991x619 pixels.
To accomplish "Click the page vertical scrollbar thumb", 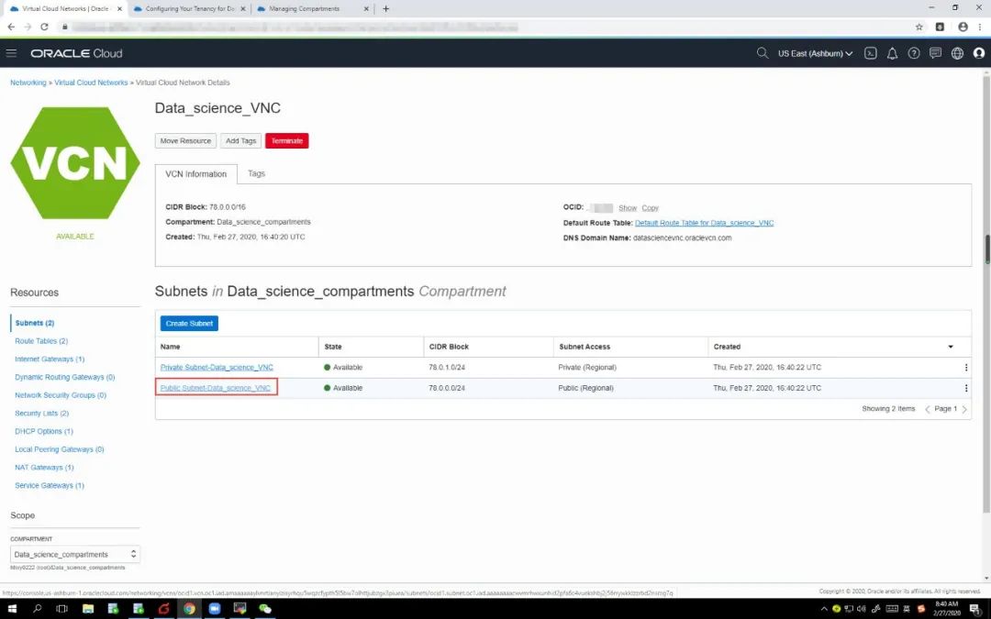I will [986, 248].
